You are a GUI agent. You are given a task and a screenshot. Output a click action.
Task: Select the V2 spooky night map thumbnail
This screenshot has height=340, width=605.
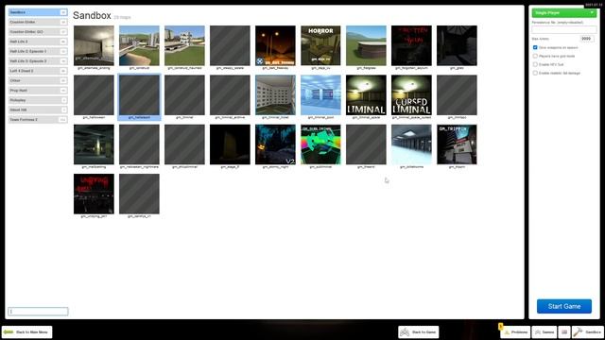[x=275, y=144]
